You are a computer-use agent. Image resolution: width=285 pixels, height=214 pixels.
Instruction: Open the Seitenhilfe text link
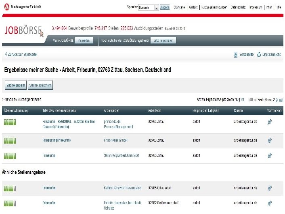click(247, 54)
